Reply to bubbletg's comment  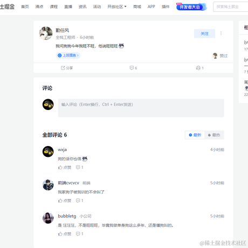tap(79, 234)
